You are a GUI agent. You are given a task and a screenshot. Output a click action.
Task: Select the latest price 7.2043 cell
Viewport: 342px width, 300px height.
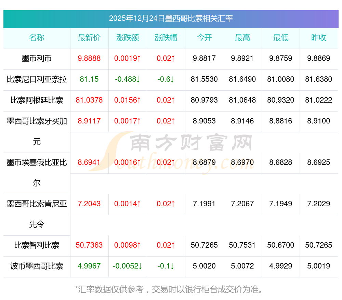(89, 204)
